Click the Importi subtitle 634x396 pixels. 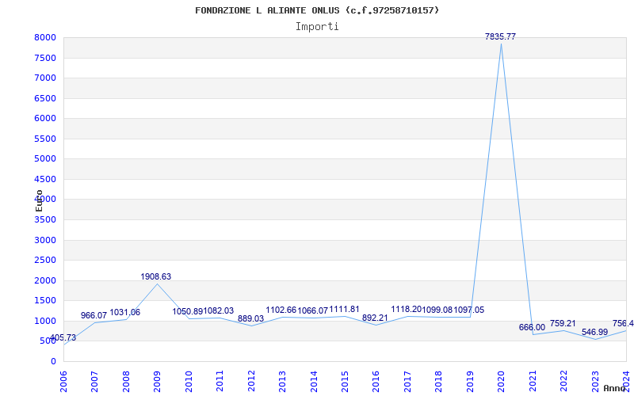pos(317,27)
